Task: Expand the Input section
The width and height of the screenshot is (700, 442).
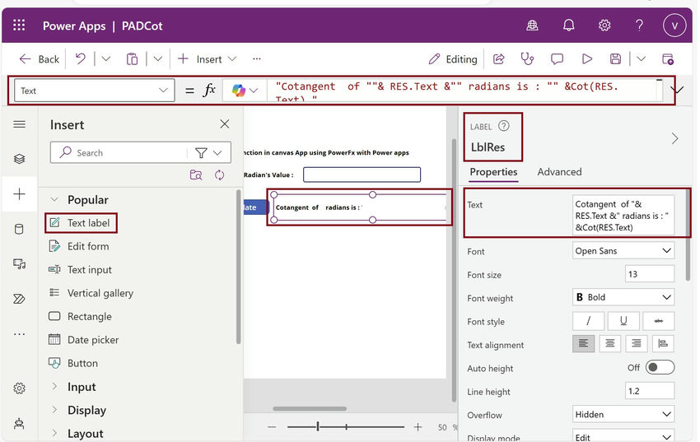Action: pyautogui.click(x=54, y=386)
